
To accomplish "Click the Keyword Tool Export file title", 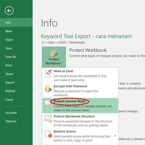I will [x=86, y=37].
